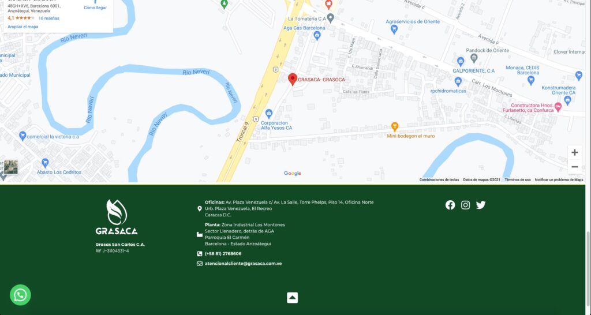This screenshot has height=315, width=591.
Task: Click the Mini bodegon el muro marker
Action: pos(395,126)
